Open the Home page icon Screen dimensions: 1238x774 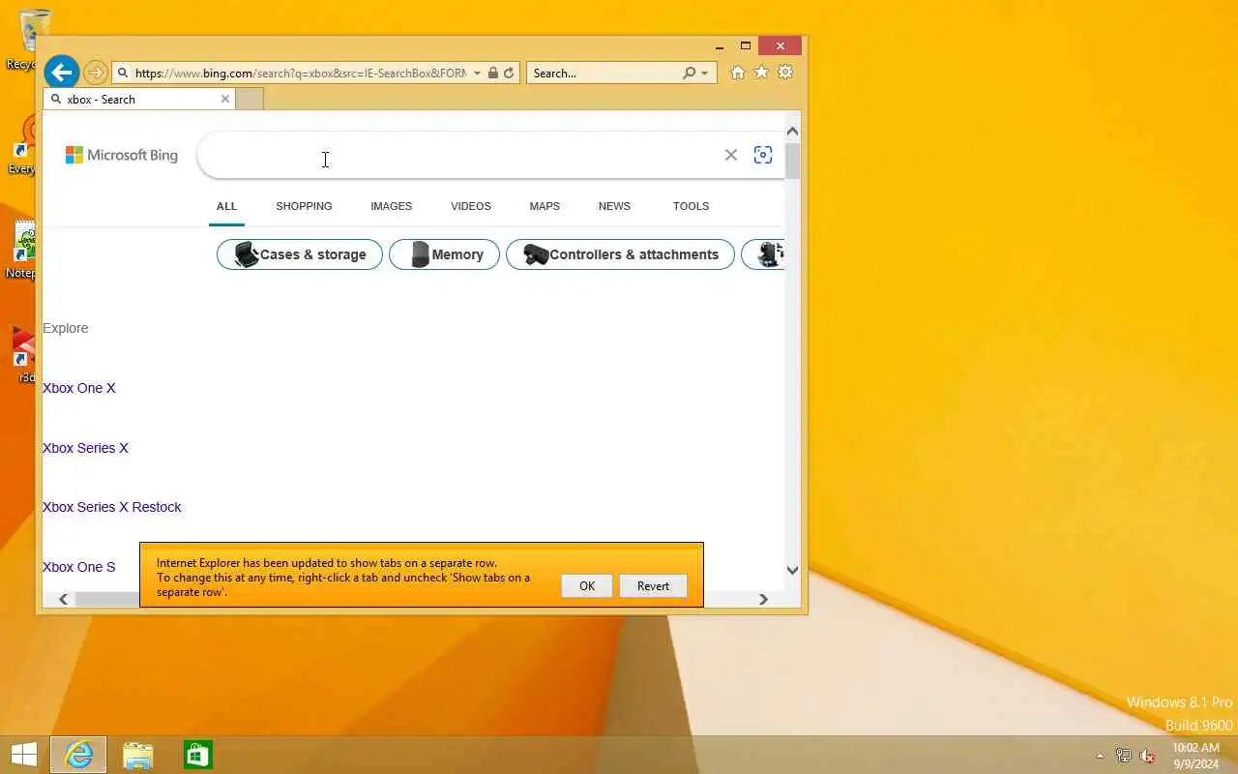[738, 73]
